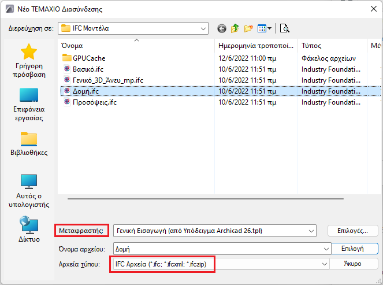Select file name Προσόψεις.ifc

coord(95,102)
